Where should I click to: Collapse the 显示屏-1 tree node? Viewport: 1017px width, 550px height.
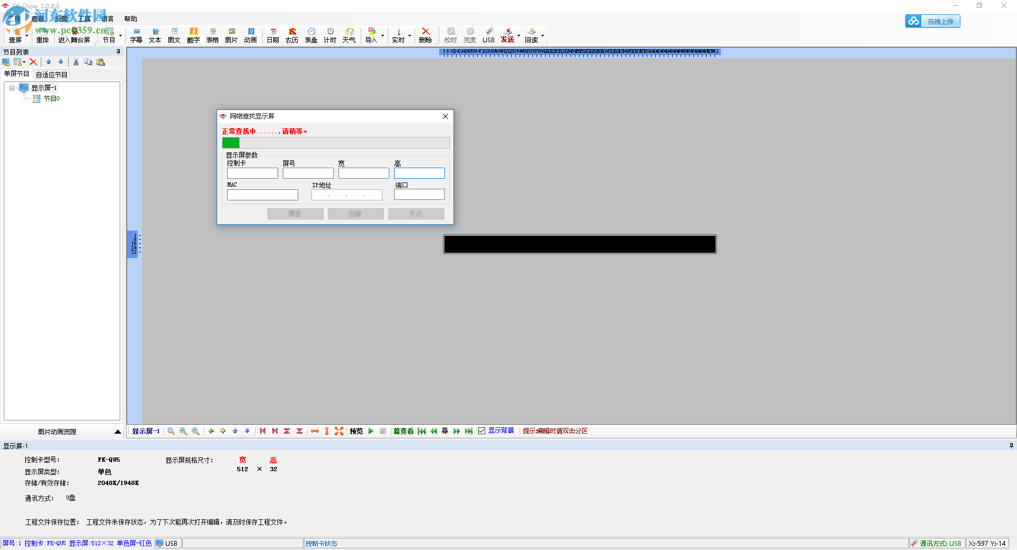12,88
